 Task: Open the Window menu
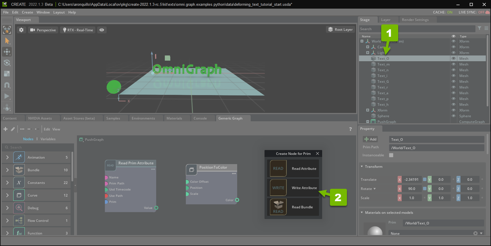43,12
